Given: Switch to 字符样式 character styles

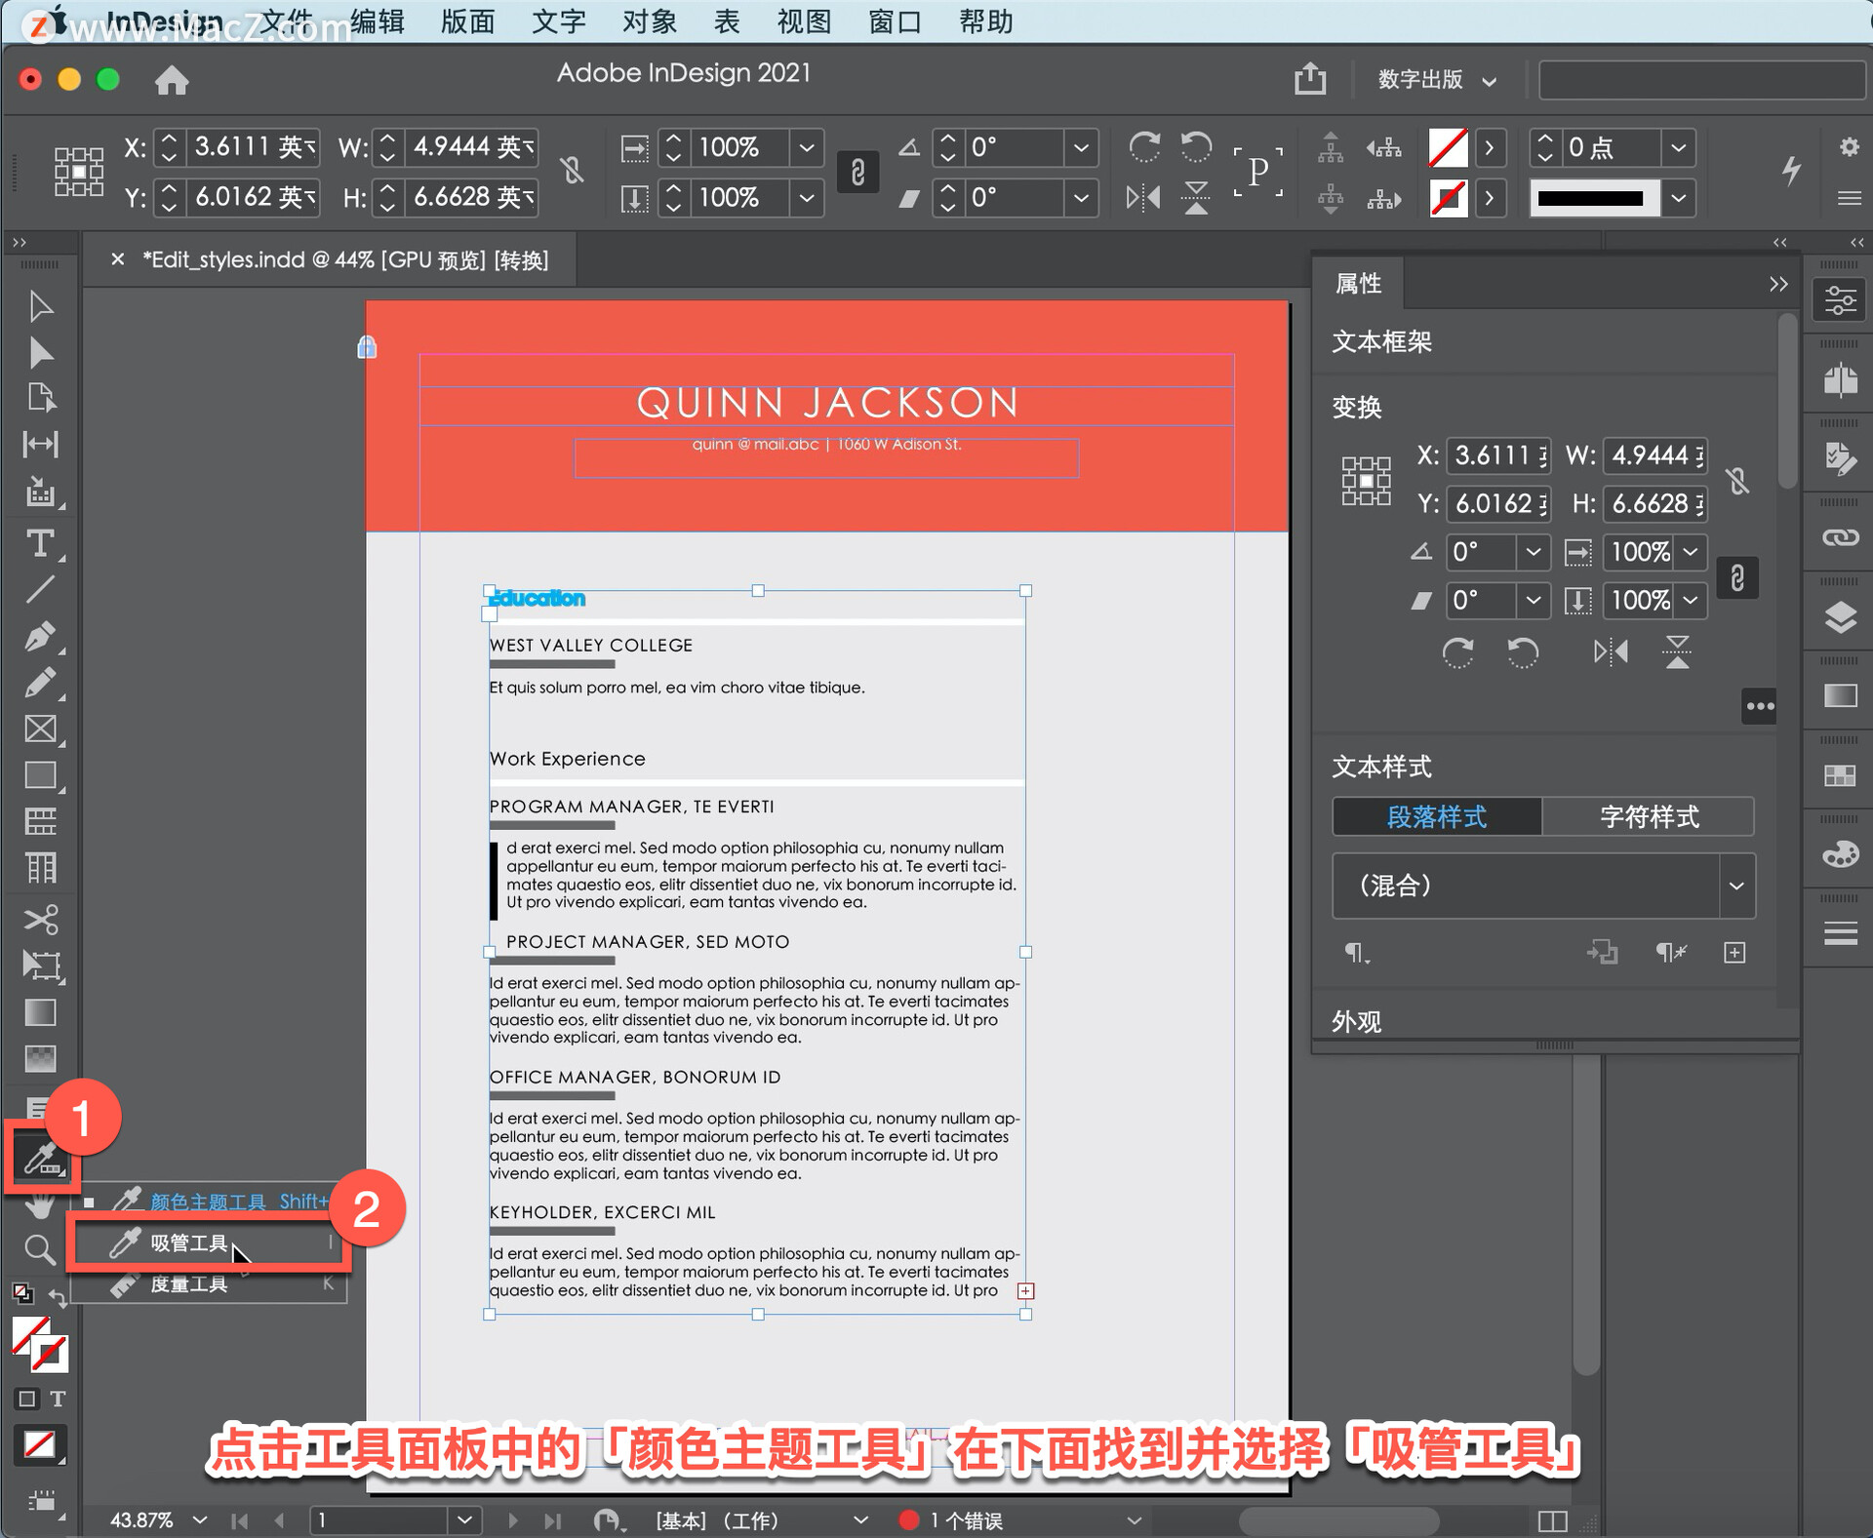Looking at the screenshot, I should tap(1648, 816).
